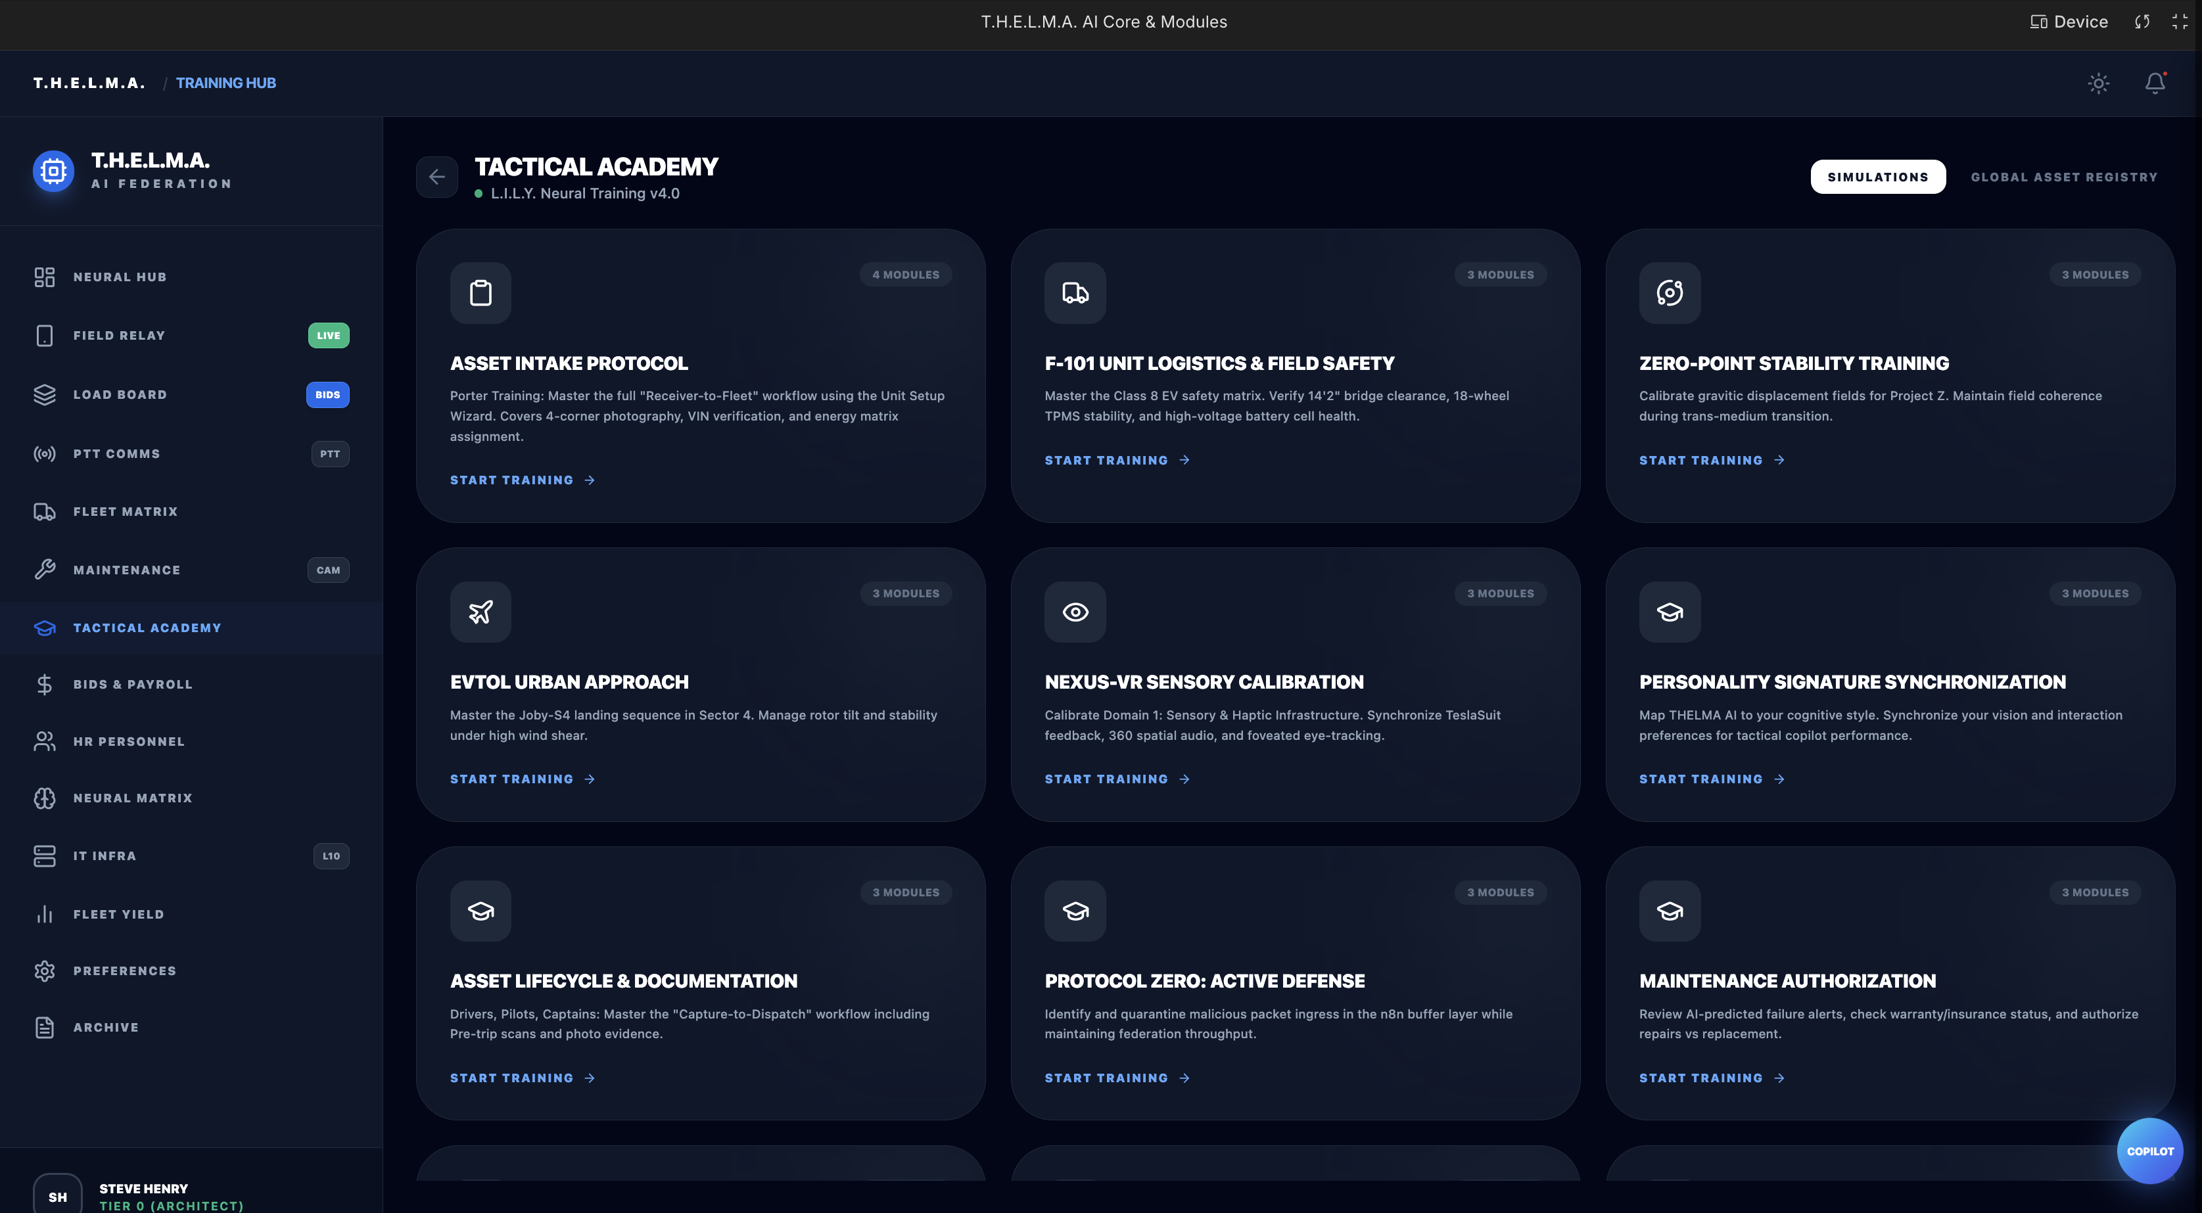Click the Nexus-VR Sensory Calibration eye icon

point(1075,612)
